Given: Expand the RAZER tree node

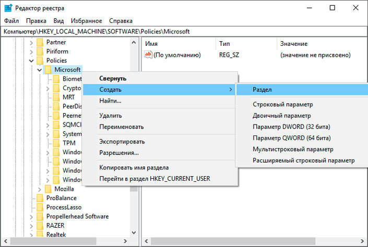Looking at the screenshot, I should pyautogui.click(x=31, y=226).
